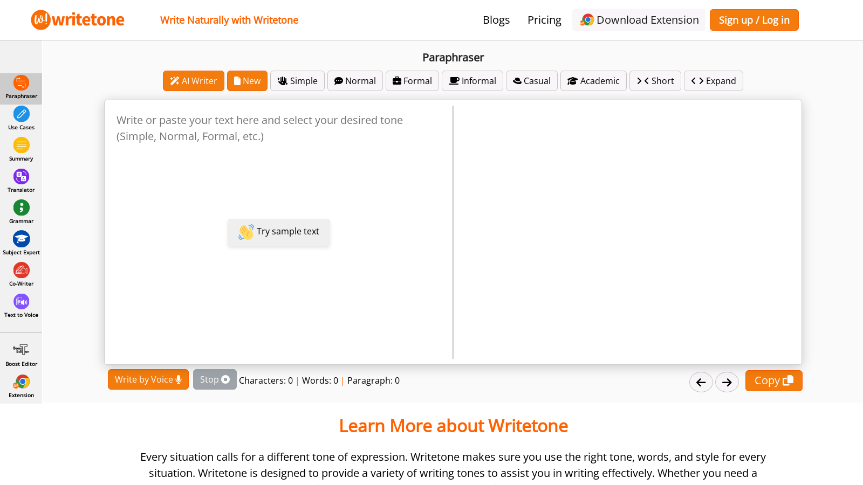Start a New document
This screenshot has height=485, width=863.
pyautogui.click(x=247, y=81)
